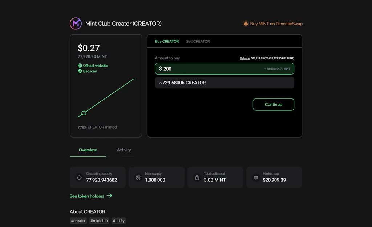Open Buy MINT on PancakeSwap link

pos(276,24)
